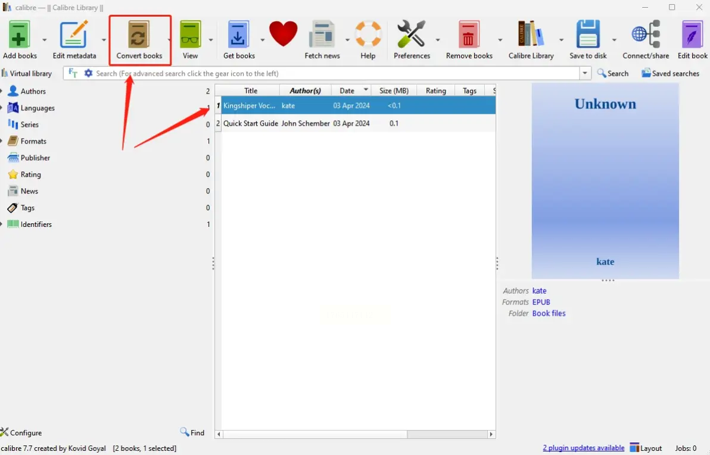Click the full text search FT icon

(73, 73)
